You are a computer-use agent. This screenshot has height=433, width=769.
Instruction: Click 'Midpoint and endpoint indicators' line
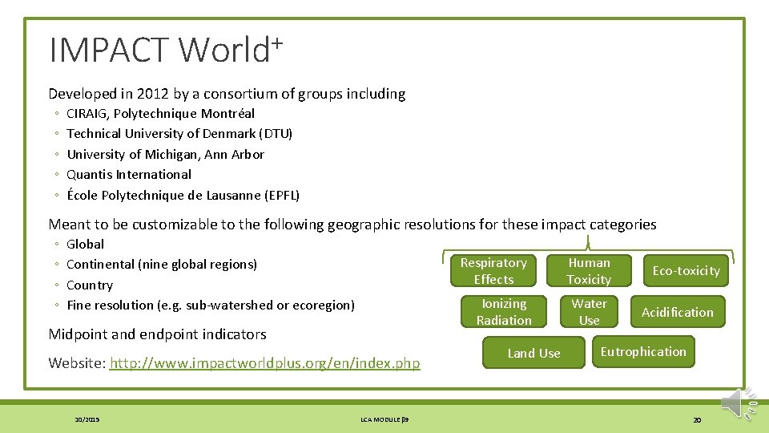tap(158, 334)
